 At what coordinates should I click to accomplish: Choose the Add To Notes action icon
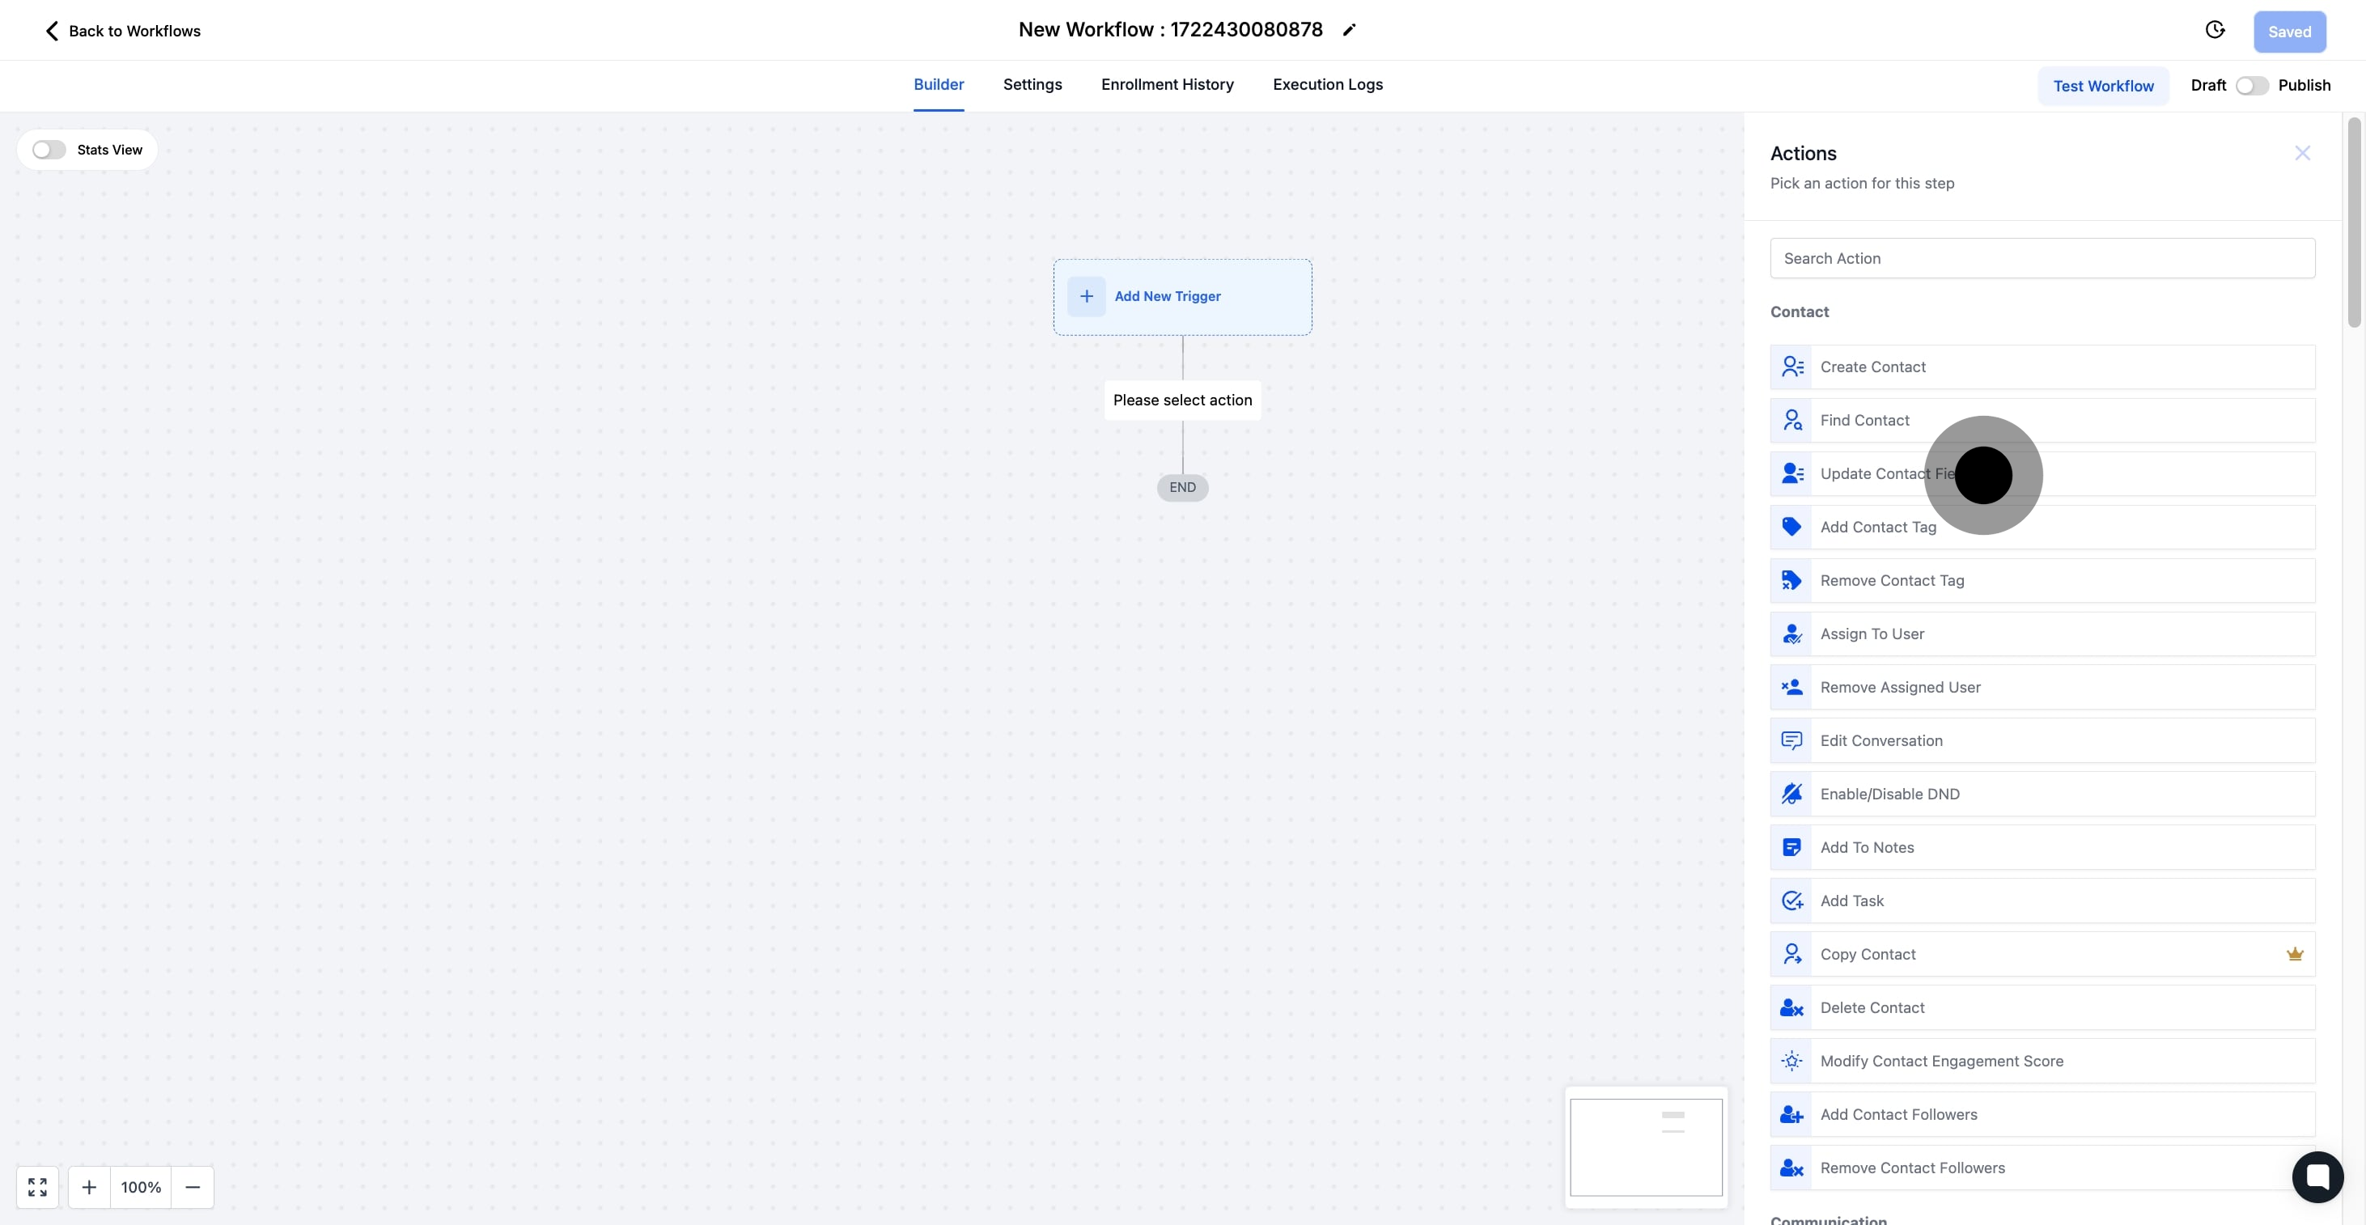pos(1792,846)
